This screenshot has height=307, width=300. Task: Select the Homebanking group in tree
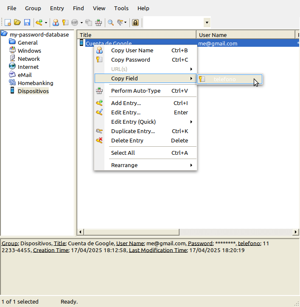pyautogui.click(x=35, y=83)
